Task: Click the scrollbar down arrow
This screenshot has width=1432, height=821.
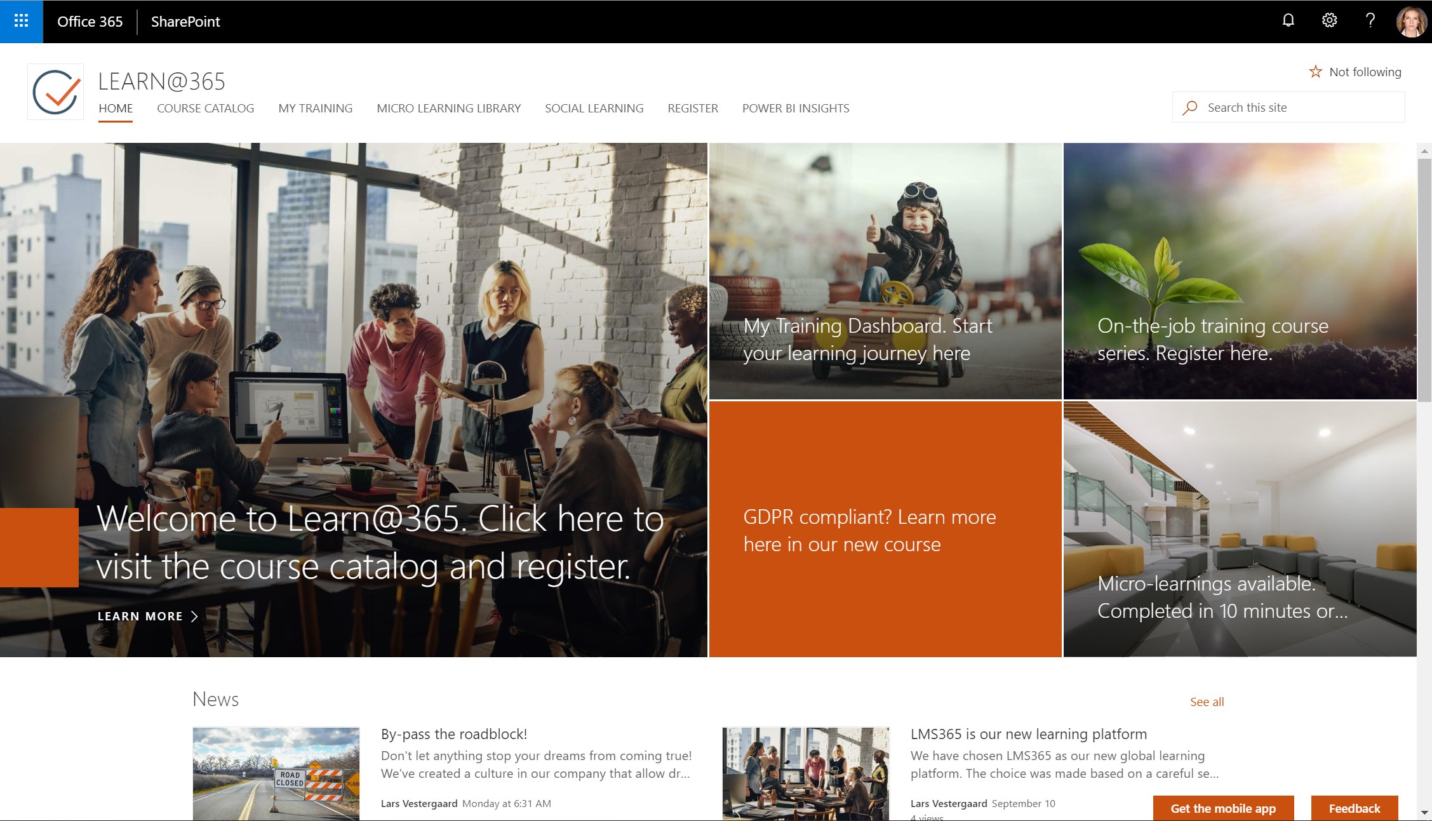Action: tap(1424, 812)
